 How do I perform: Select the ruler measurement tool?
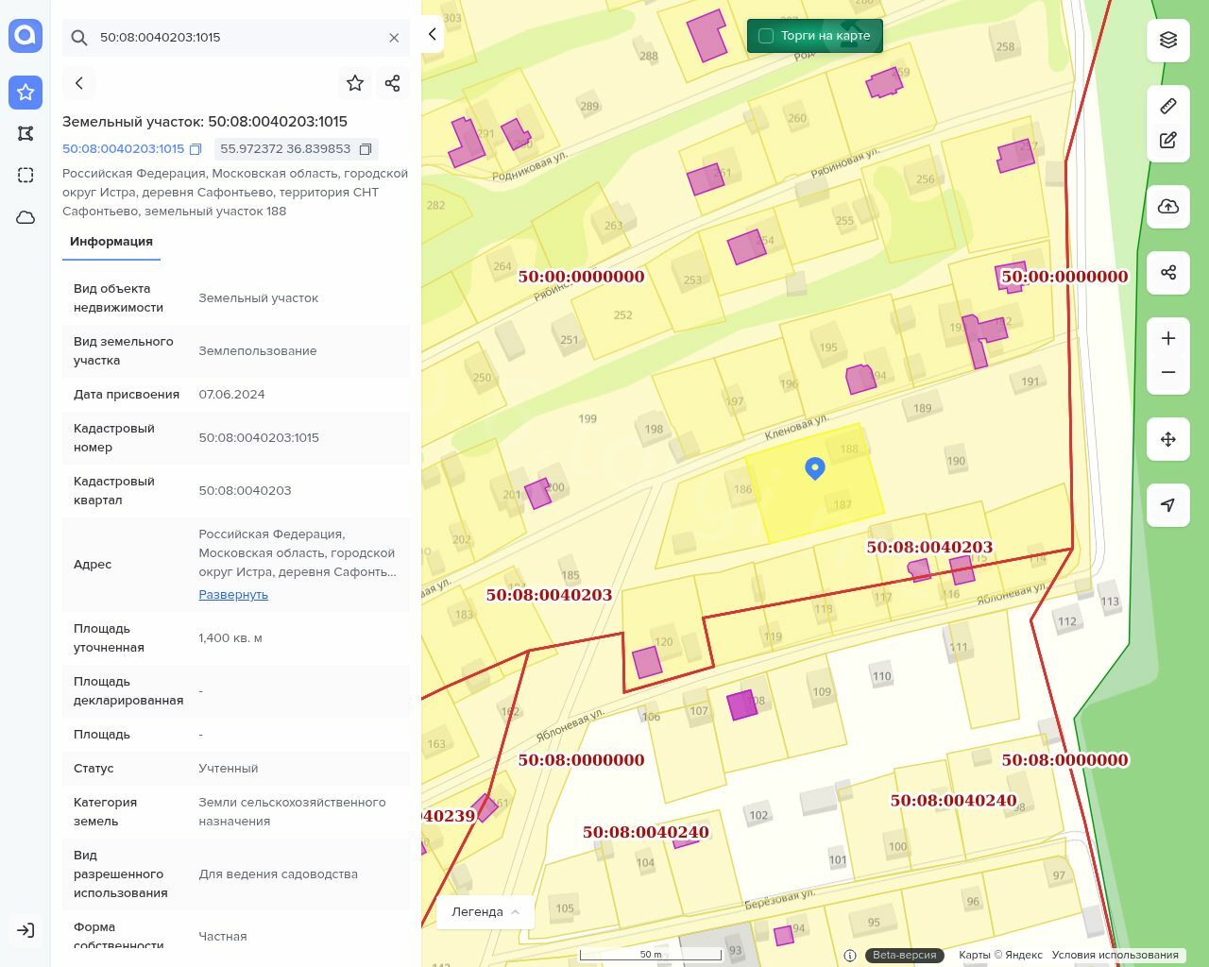point(1168,106)
